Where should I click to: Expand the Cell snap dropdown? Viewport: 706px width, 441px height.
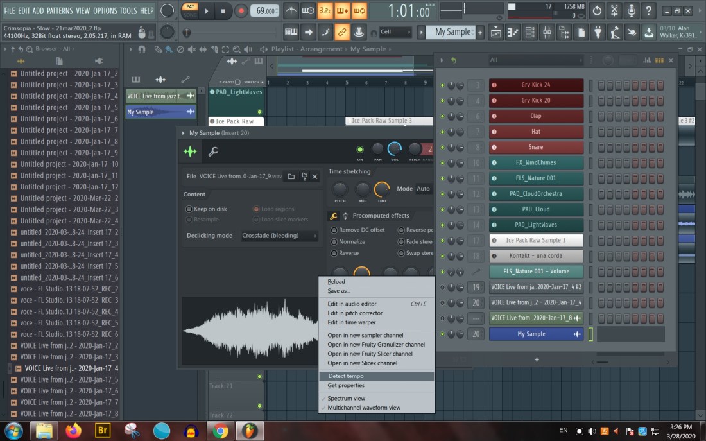[395, 32]
